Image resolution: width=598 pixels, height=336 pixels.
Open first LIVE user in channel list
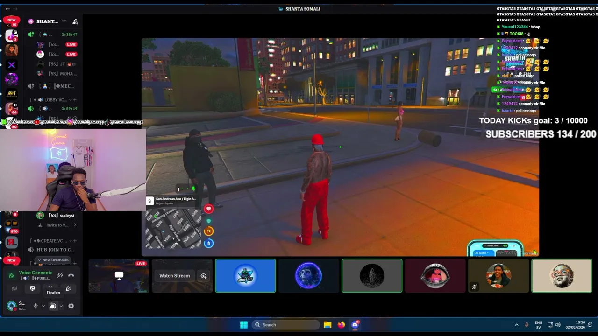(x=57, y=44)
